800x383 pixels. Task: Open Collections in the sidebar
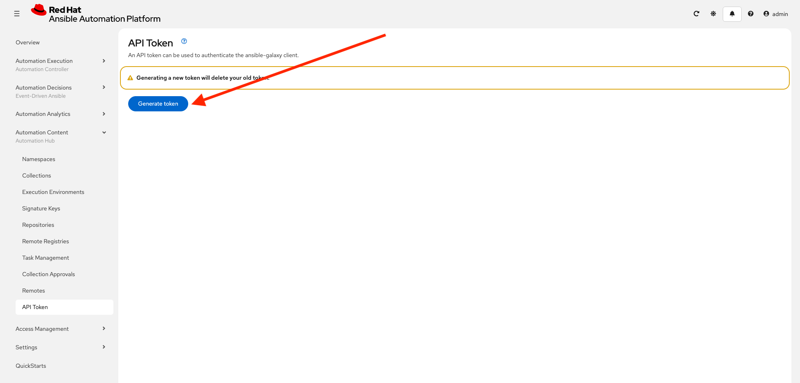point(37,175)
